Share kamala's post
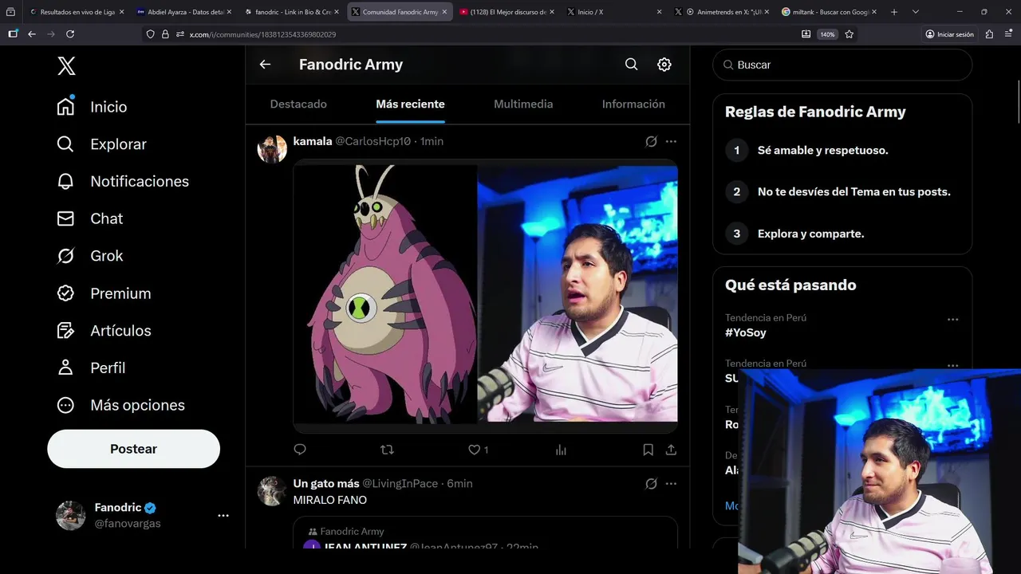 click(671, 450)
